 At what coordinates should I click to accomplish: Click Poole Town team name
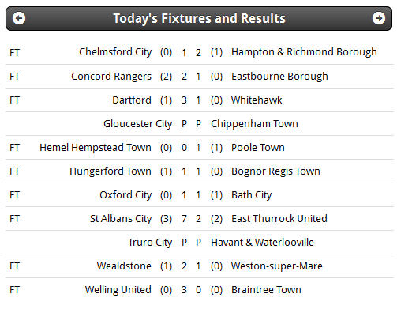(x=258, y=148)
